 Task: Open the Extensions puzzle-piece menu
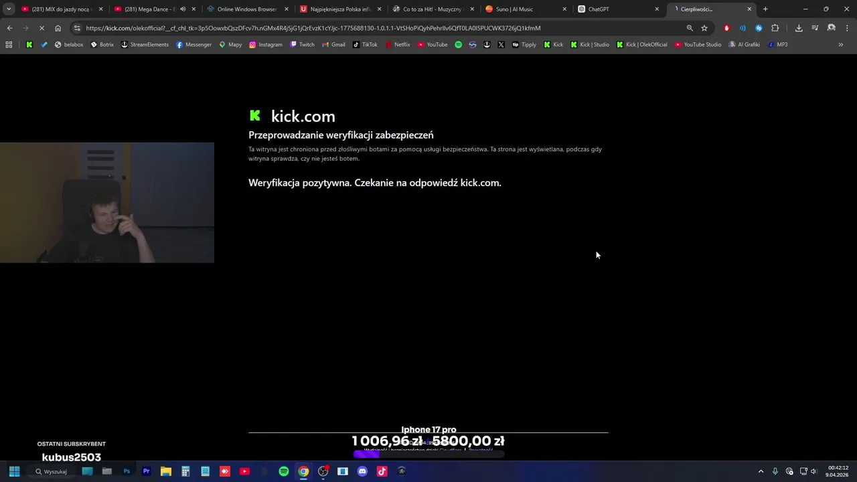click(775, 28)
